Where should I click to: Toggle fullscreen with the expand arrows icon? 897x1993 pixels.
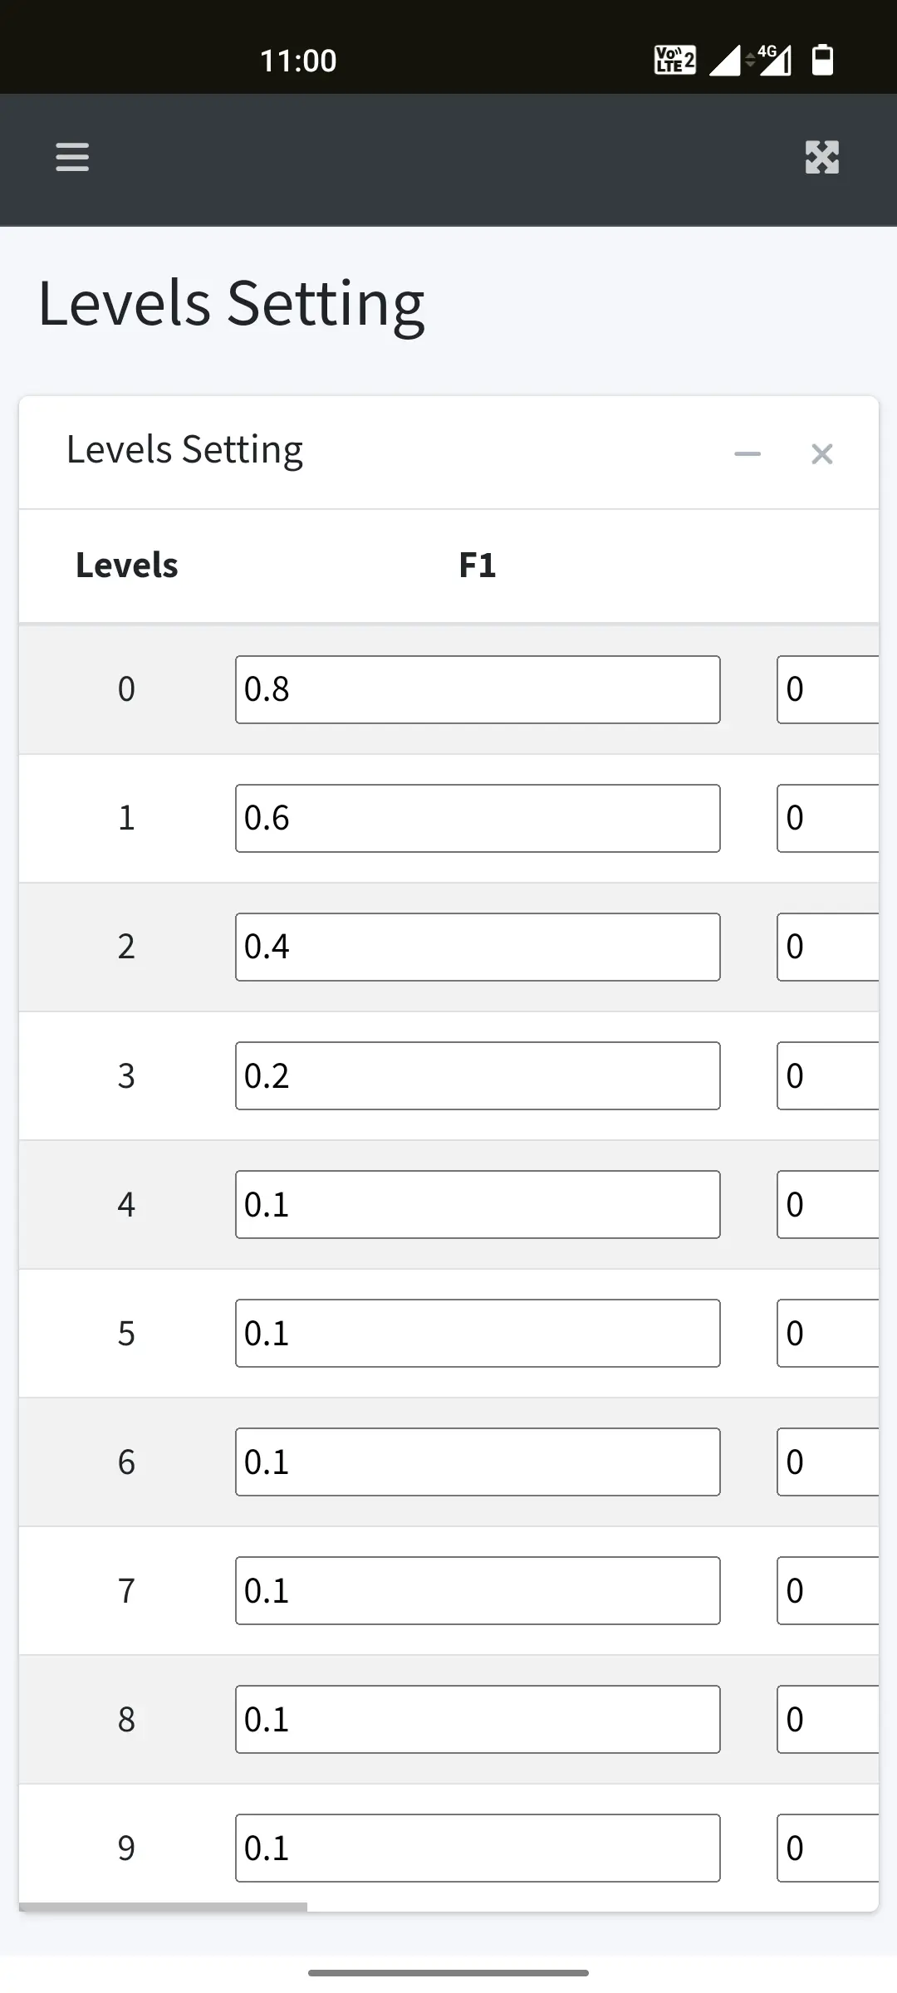(821, 157)
